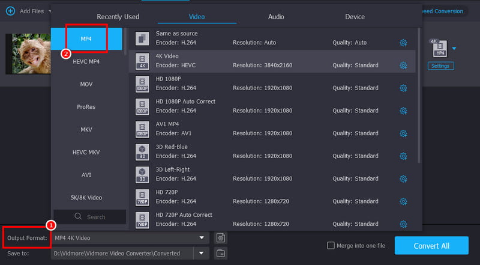
Task: Click the Settings button under format icon
Action: click(440, 66)
